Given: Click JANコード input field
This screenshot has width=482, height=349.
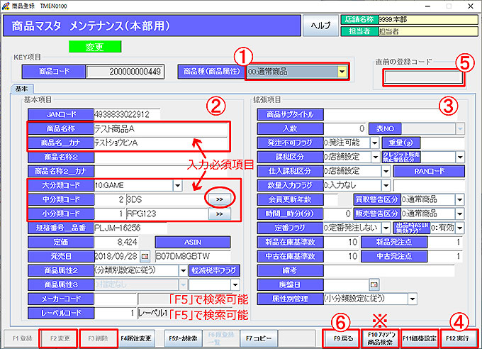Looking at the screenshot, I should (x=127, y=114).
